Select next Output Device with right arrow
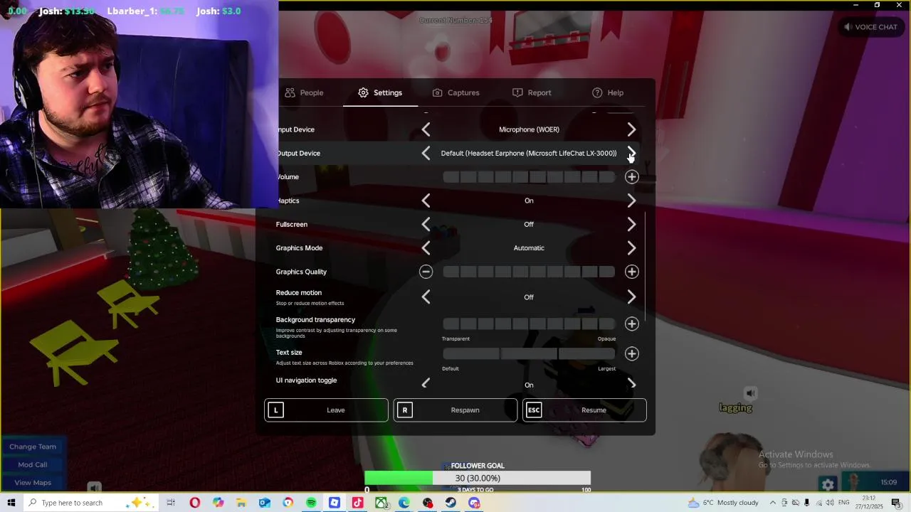The image size is (911, 512). 631,153
